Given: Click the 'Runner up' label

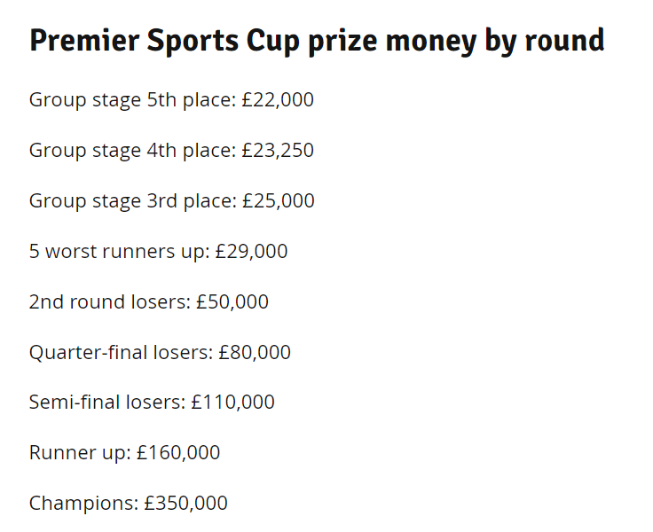Looking at the screenshot, I should pos(79,453).
